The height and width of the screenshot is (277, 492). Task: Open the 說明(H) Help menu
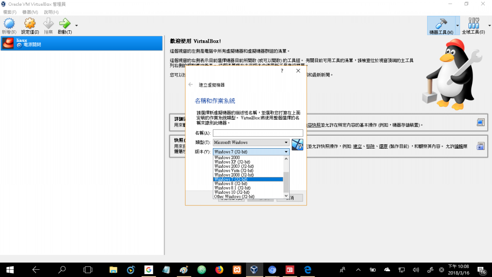pos(51,12)
